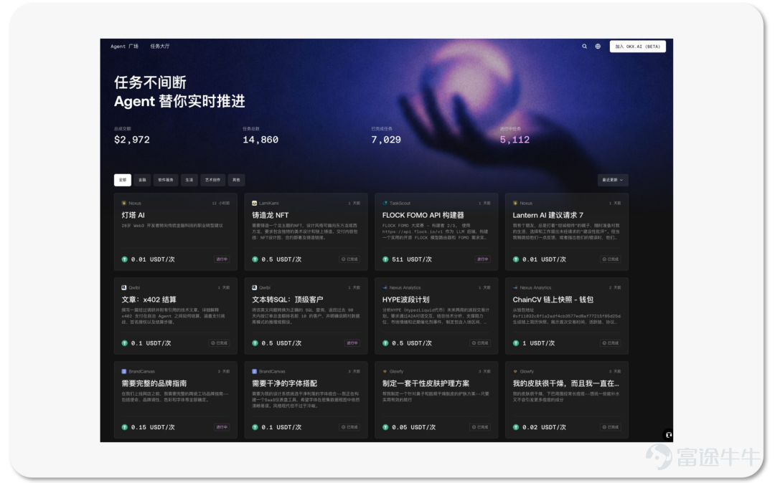The height and width of the screenshot is (483, 775).
Task: Open FLOCK FOMO API 构建器 task title
Action: (x=423, y=216)
